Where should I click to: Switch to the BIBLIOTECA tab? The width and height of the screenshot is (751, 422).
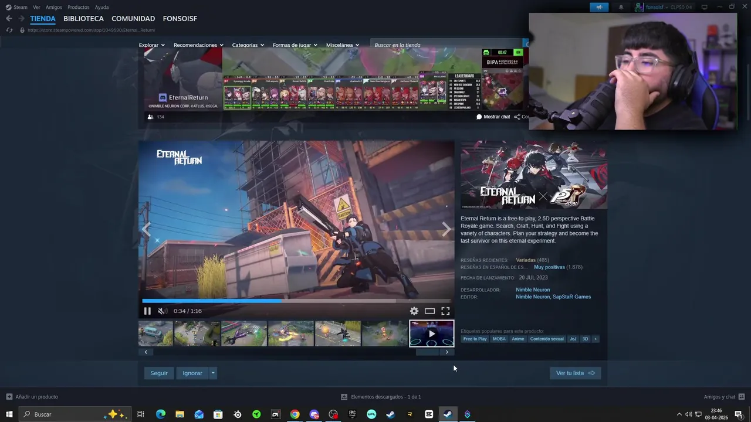(83, 19)
